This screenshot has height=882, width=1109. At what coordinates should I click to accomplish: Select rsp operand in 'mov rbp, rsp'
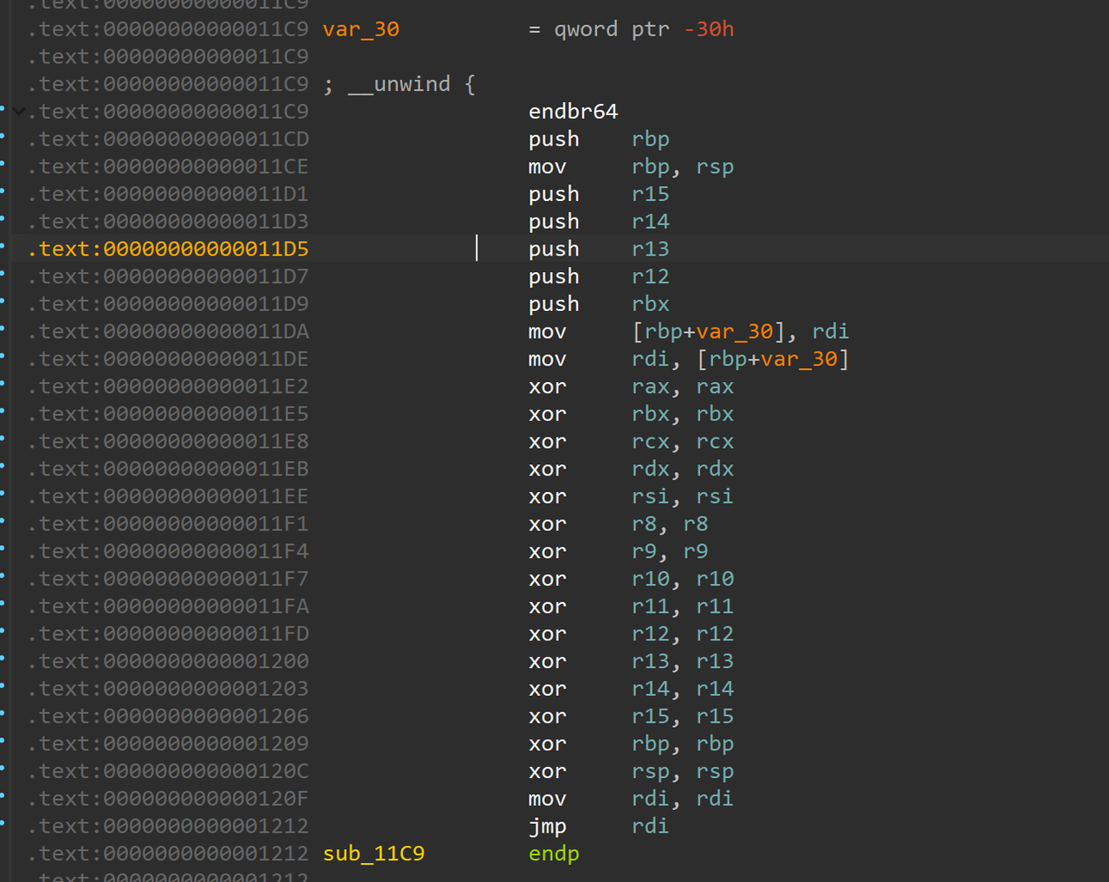[715, 167]
